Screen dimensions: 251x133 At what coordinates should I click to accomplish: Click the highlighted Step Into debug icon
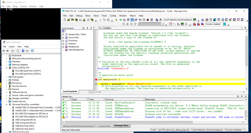[132, 20]
